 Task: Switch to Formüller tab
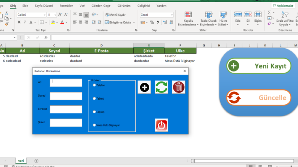point(67,6)
